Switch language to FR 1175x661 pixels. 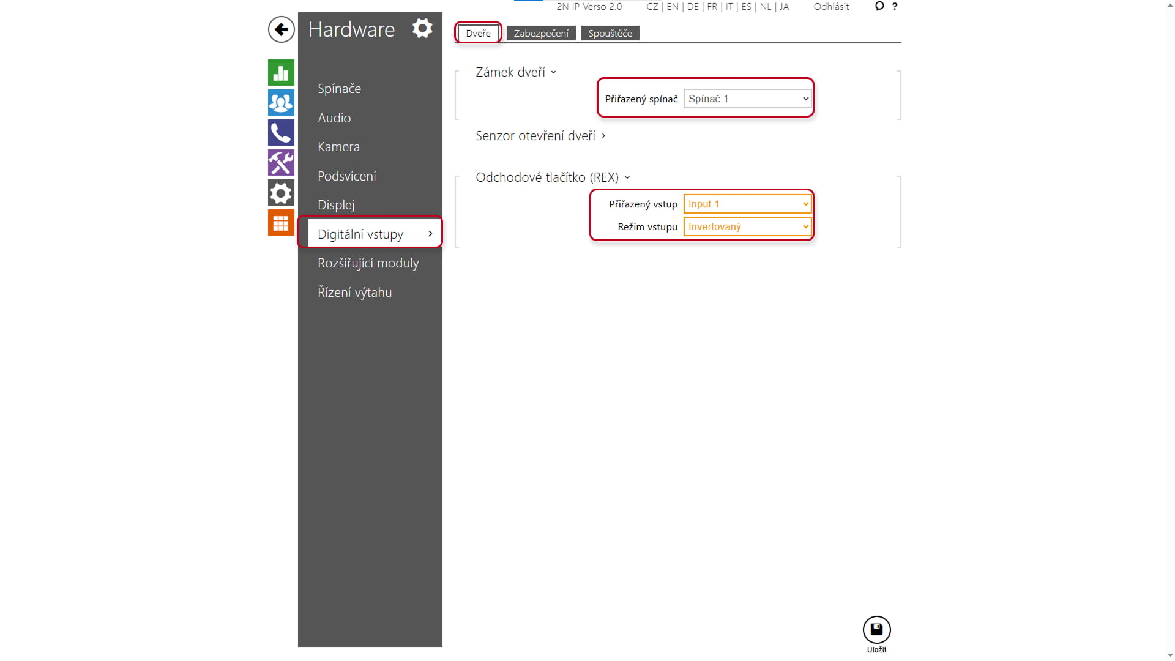tap(712, 7)
